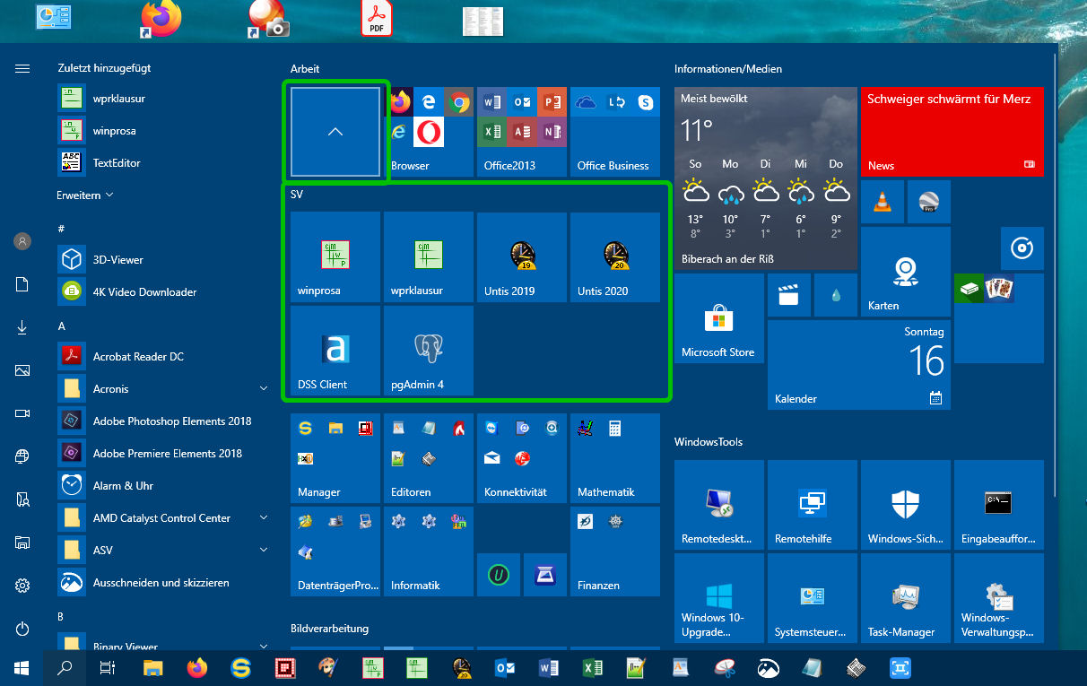
Task: Toggle the hamburger menu at top left
Action: pos(22,68)
